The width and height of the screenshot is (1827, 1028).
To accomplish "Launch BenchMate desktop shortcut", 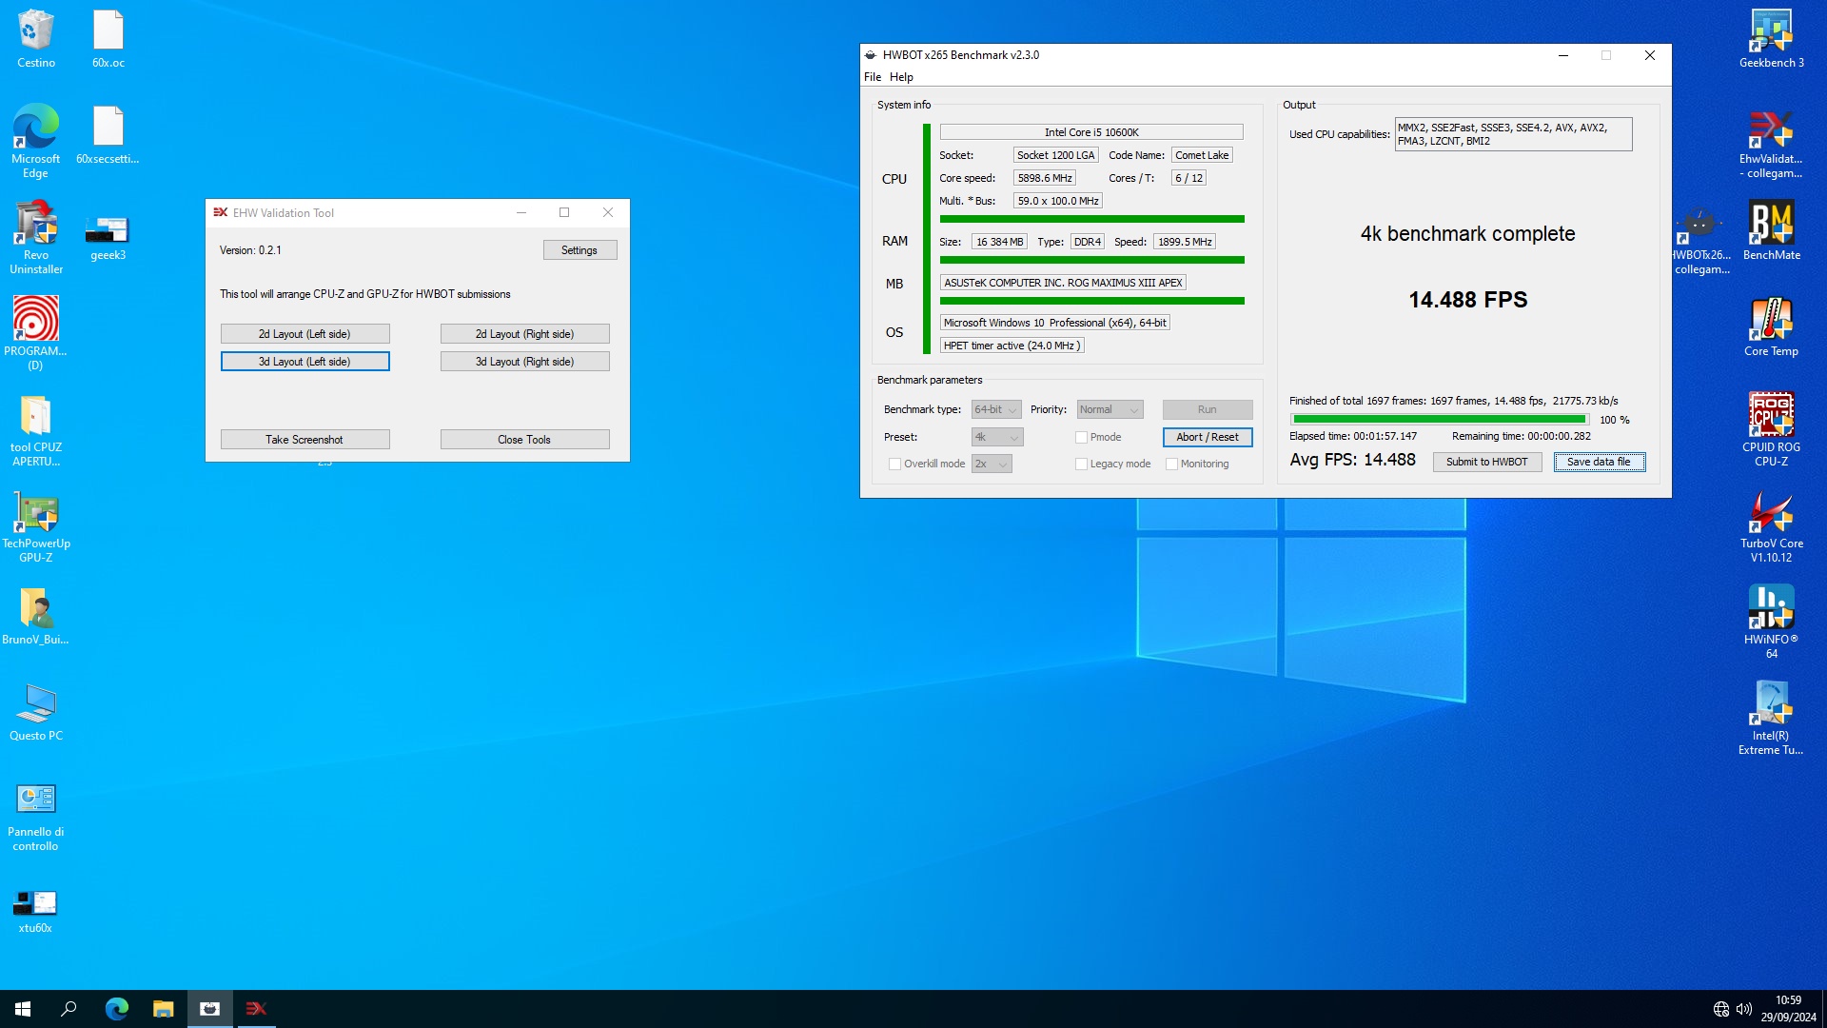I will (x=1772, y=230).
